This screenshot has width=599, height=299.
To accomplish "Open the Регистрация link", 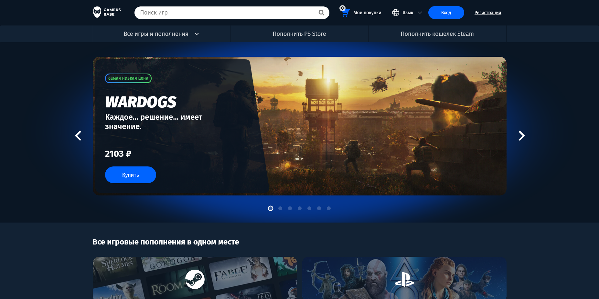I will coord(488,13).
